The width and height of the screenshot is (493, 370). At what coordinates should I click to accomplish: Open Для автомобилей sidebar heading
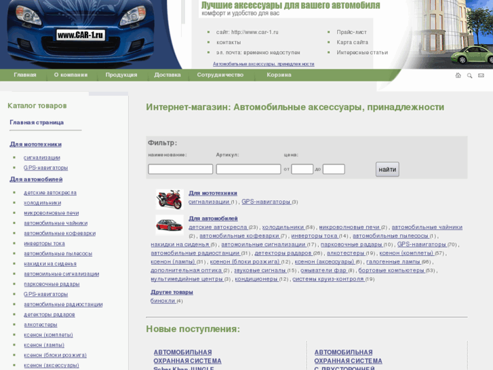[x=36, y=179]
